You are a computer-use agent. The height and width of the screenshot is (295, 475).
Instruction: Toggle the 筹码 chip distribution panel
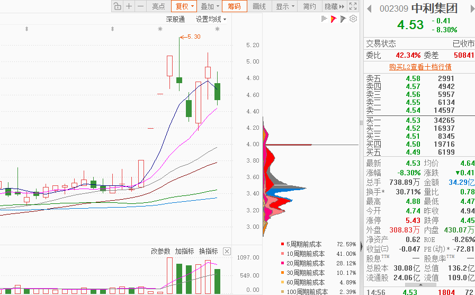pos(235,6)
